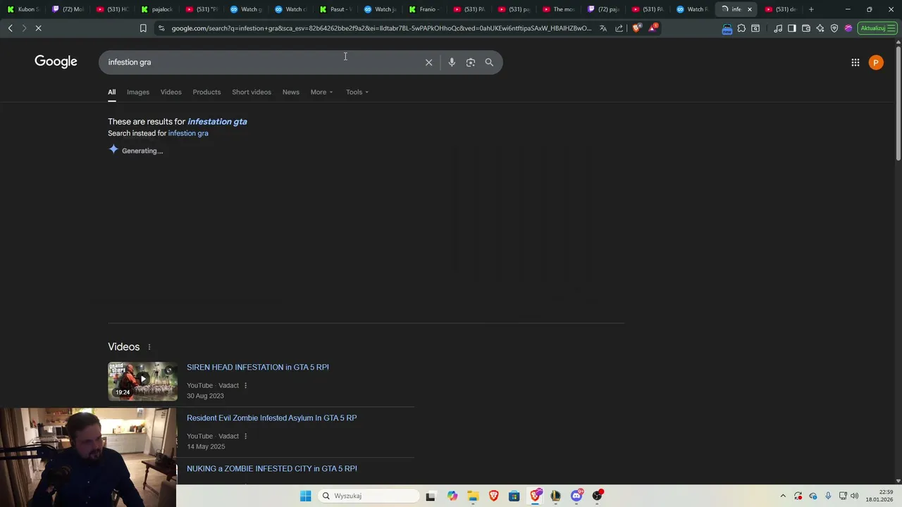Search by image with camera lens icon
The image size is (902, 507).
point(471,62)
